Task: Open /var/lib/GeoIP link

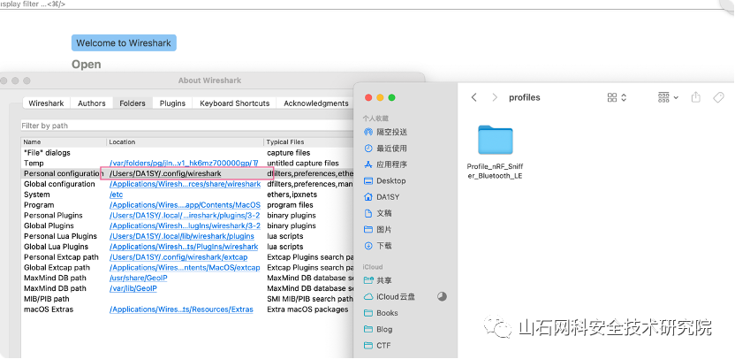Action: (x=133, y=288)
